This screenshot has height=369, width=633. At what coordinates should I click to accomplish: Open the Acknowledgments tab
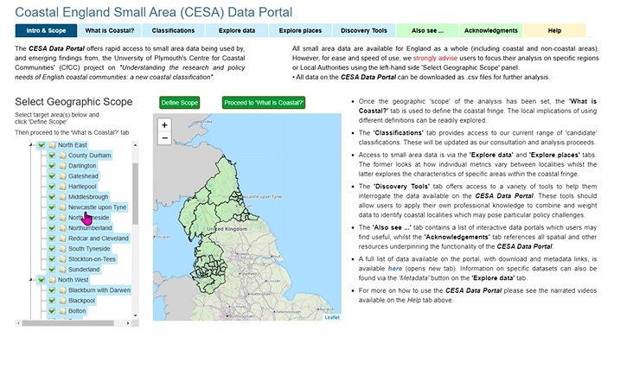point(491,30)
